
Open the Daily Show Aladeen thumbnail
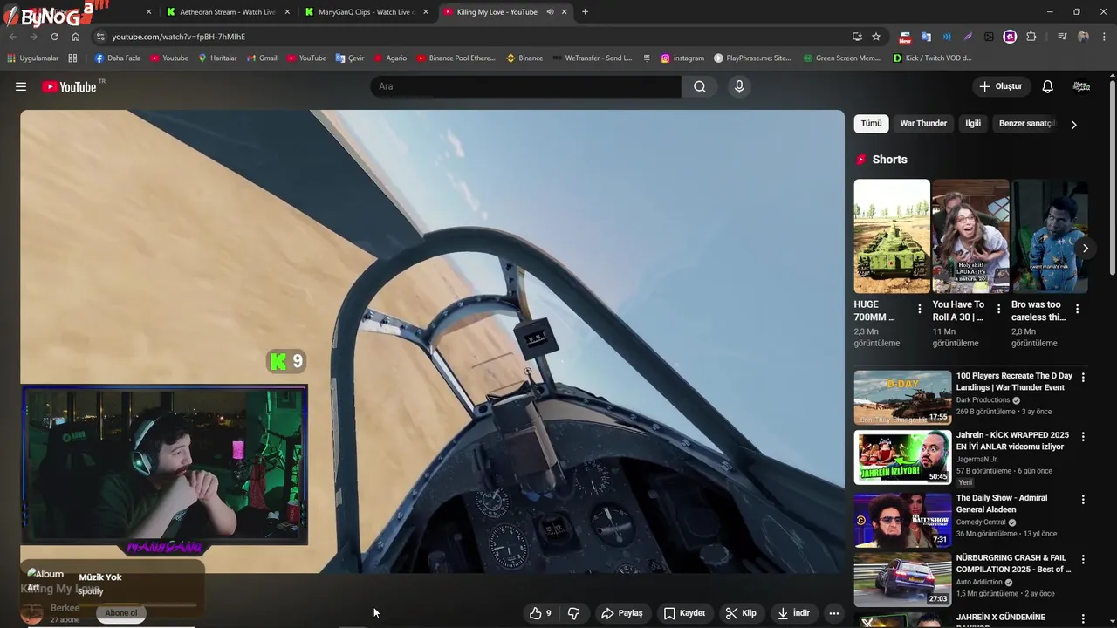pyautogui.click(x=902, y=520)
